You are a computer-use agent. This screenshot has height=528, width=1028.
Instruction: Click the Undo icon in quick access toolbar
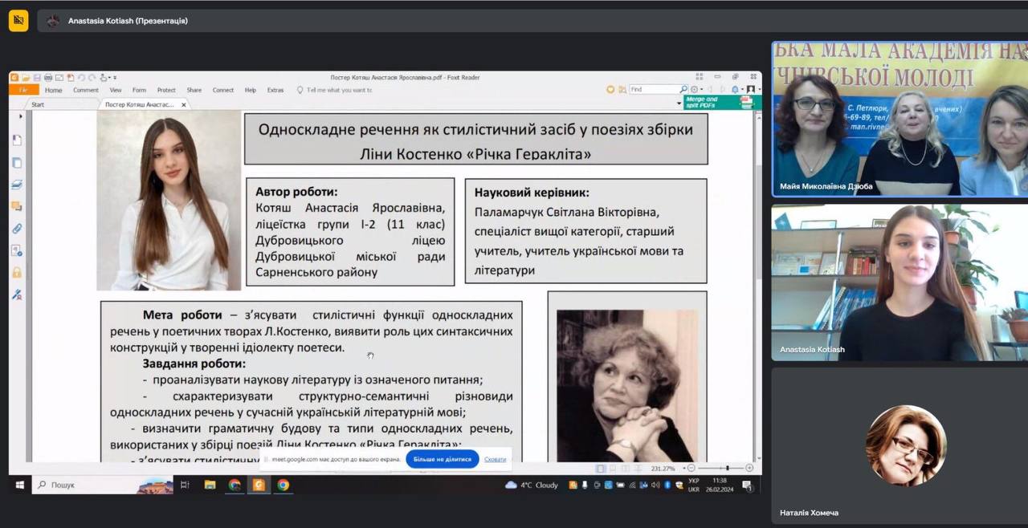81,78
